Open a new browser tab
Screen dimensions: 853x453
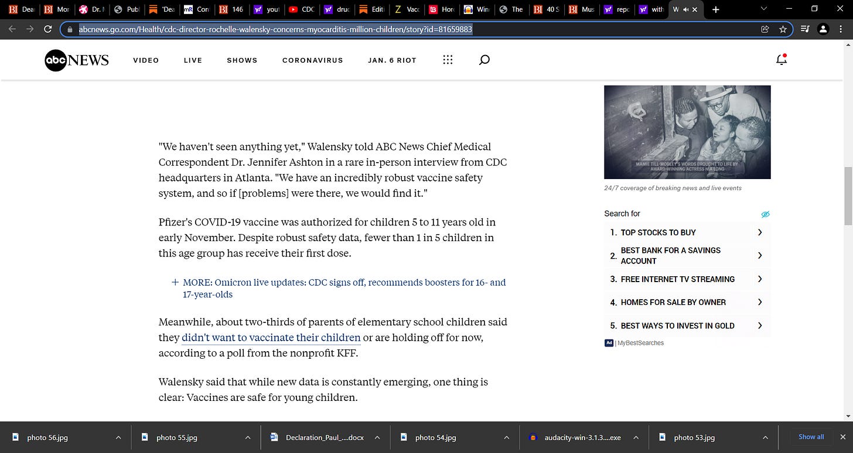pos(715,9)
